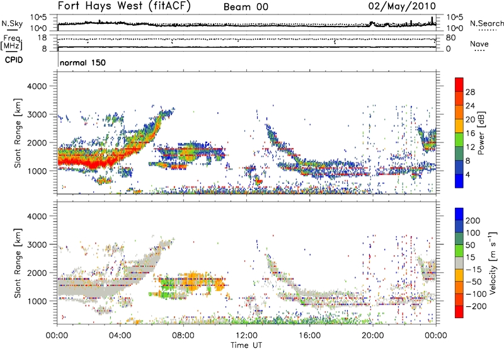Click '3000' tick on power panel
Viewport: 504px width, 349px height.
37,115
